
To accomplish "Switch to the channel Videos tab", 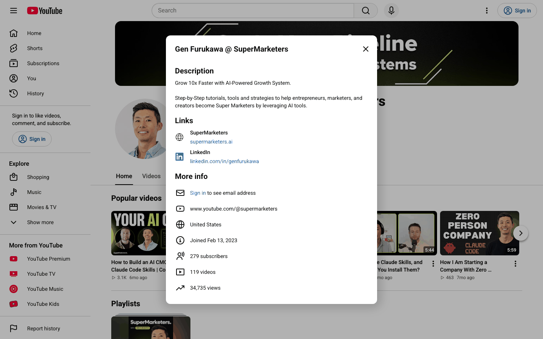I will pos(151,176).
